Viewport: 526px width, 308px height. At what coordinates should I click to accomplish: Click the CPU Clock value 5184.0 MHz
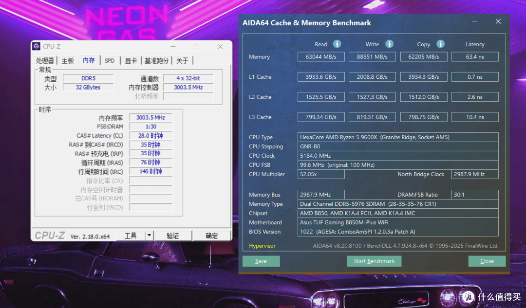(x=398, y=156)
